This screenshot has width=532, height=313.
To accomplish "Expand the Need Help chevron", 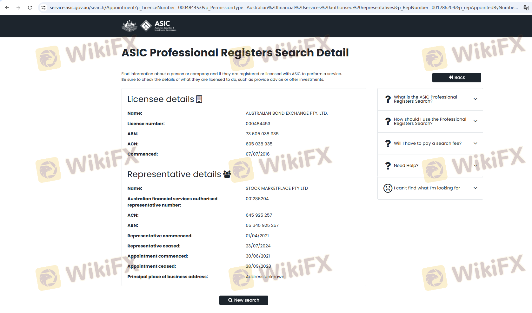I will 475,165.
